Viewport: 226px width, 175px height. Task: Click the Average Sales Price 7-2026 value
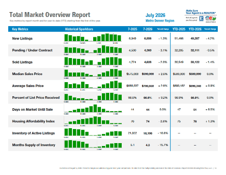tap(148, 86)
